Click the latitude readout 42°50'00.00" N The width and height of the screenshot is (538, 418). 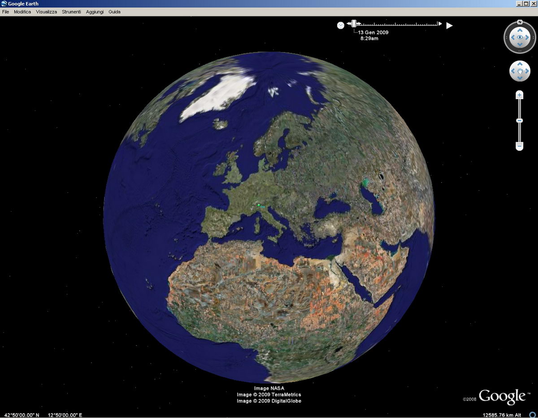(x=22, y=415)
